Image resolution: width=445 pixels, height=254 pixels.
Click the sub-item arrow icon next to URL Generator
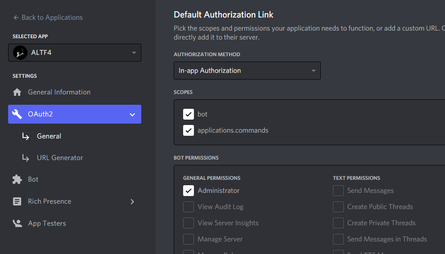point(26,158)
